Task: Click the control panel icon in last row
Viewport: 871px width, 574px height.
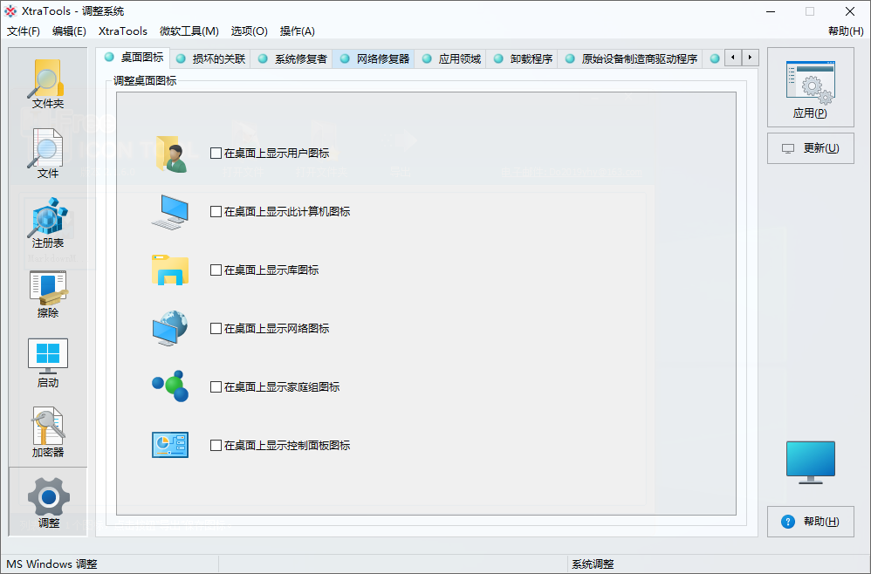Action: [x=169, y=445]
